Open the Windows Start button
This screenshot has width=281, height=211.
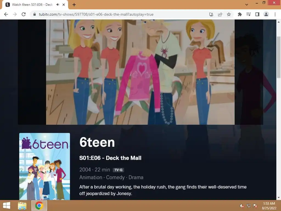7,206
